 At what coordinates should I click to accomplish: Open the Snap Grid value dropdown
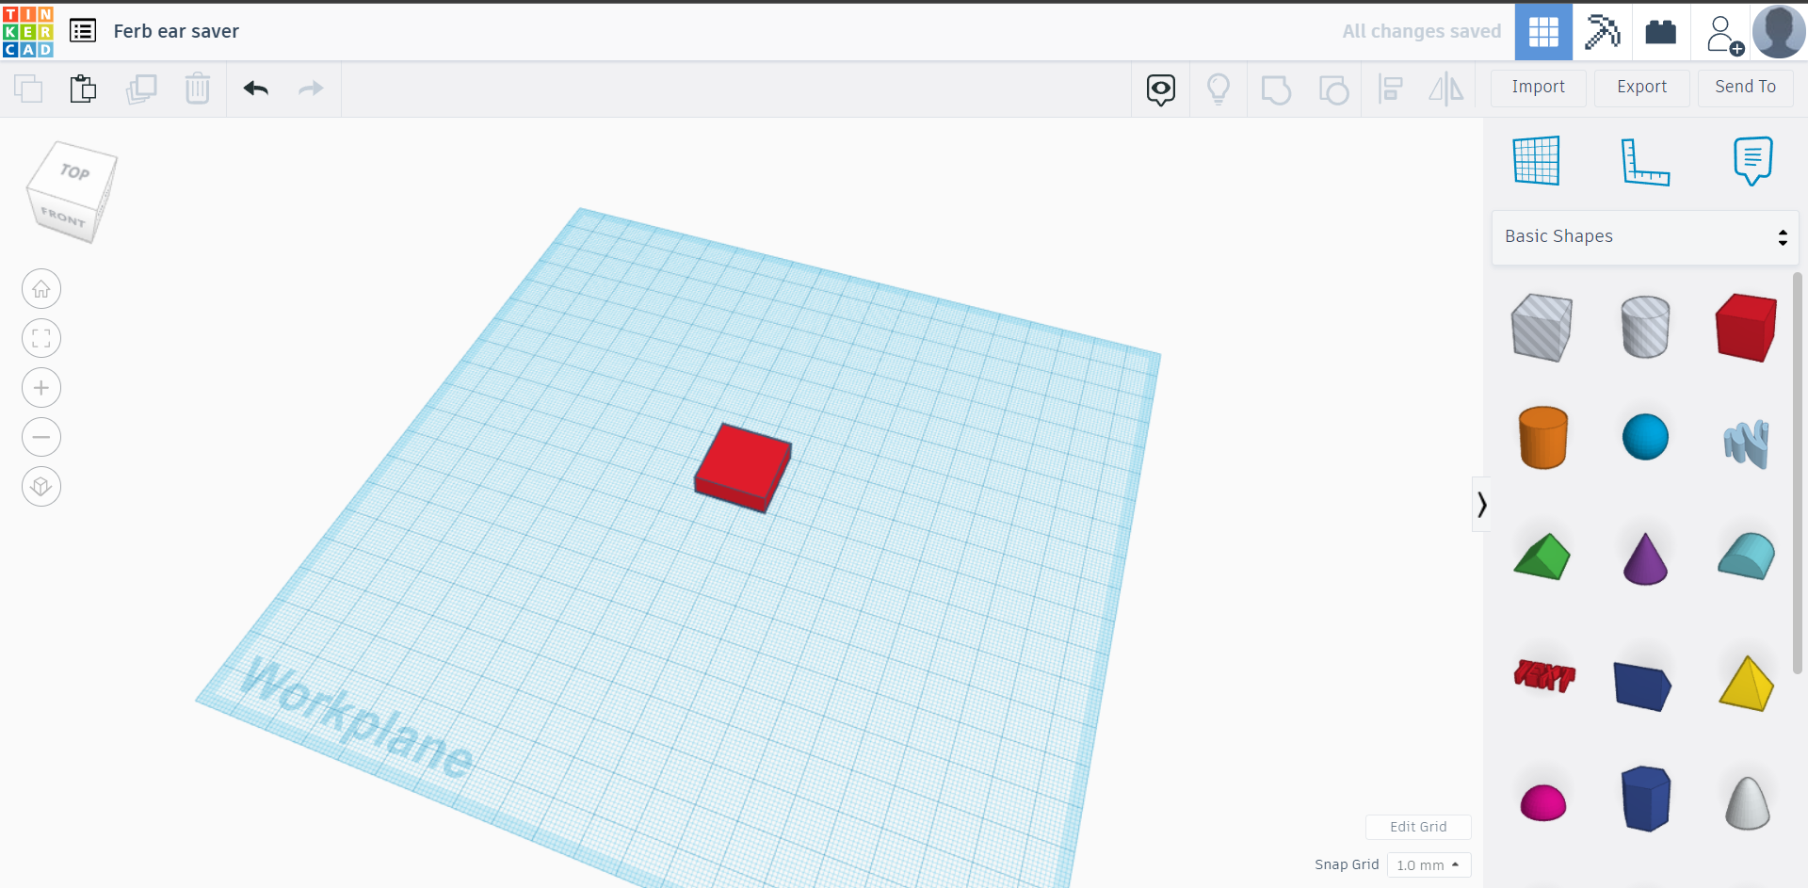click(1429, 864)
